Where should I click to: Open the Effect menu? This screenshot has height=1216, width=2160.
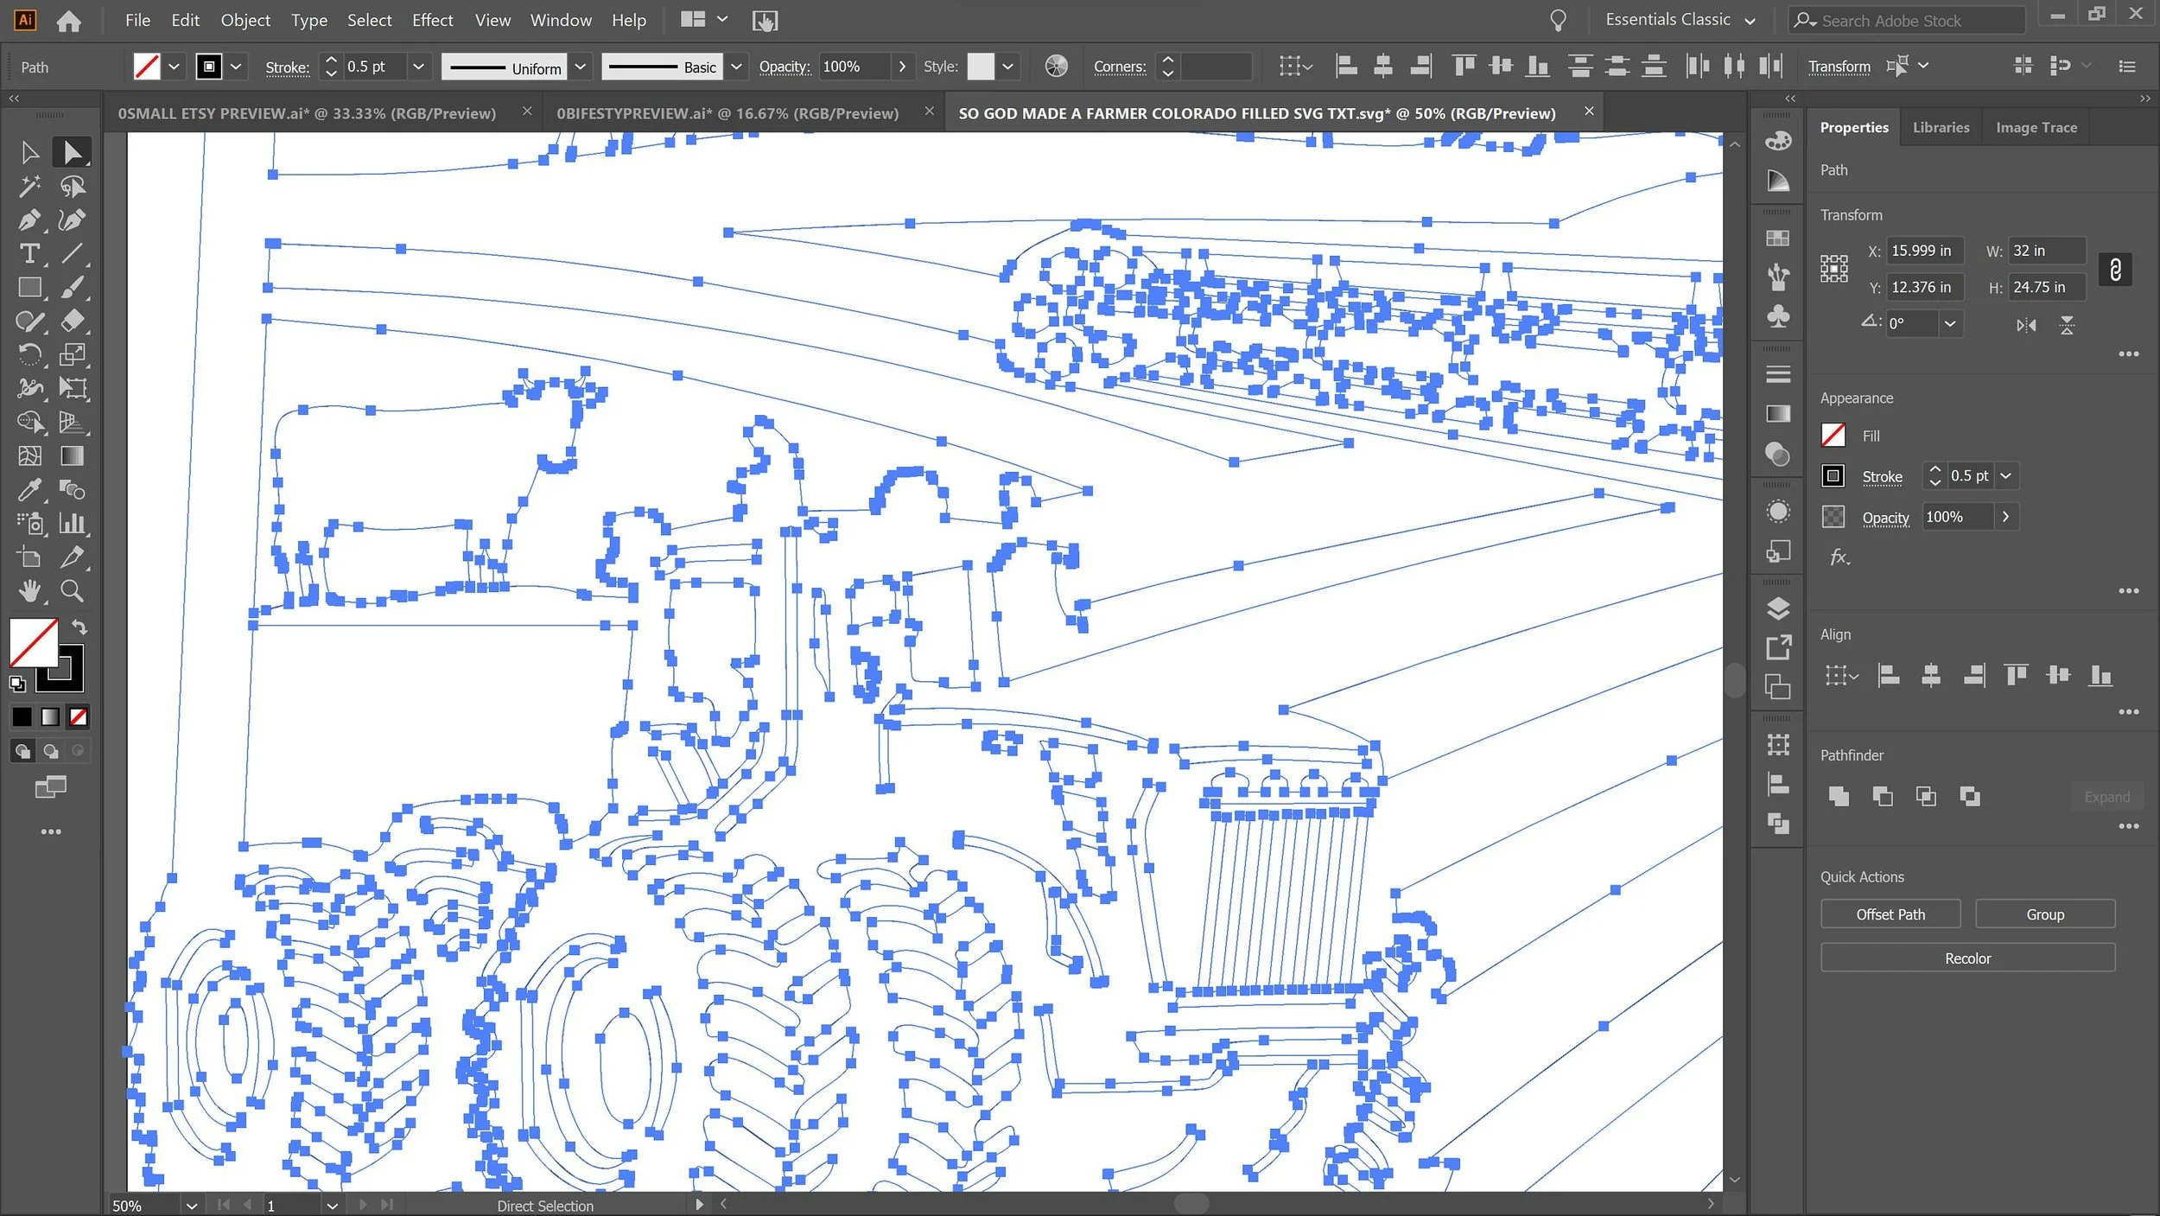[x=432, y=20]
